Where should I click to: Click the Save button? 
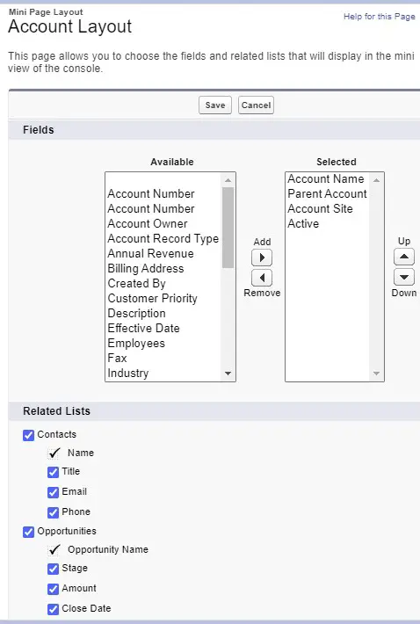[x=214, y=105]
